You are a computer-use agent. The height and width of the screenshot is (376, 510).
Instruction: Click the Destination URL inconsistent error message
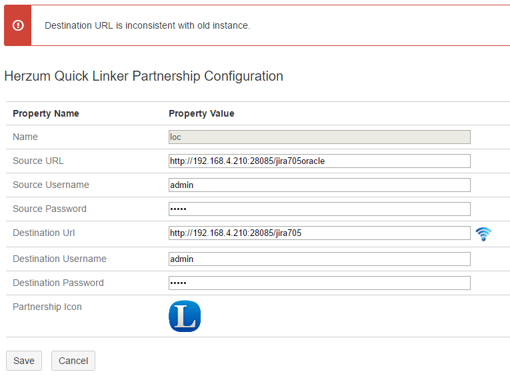[147, 25]
